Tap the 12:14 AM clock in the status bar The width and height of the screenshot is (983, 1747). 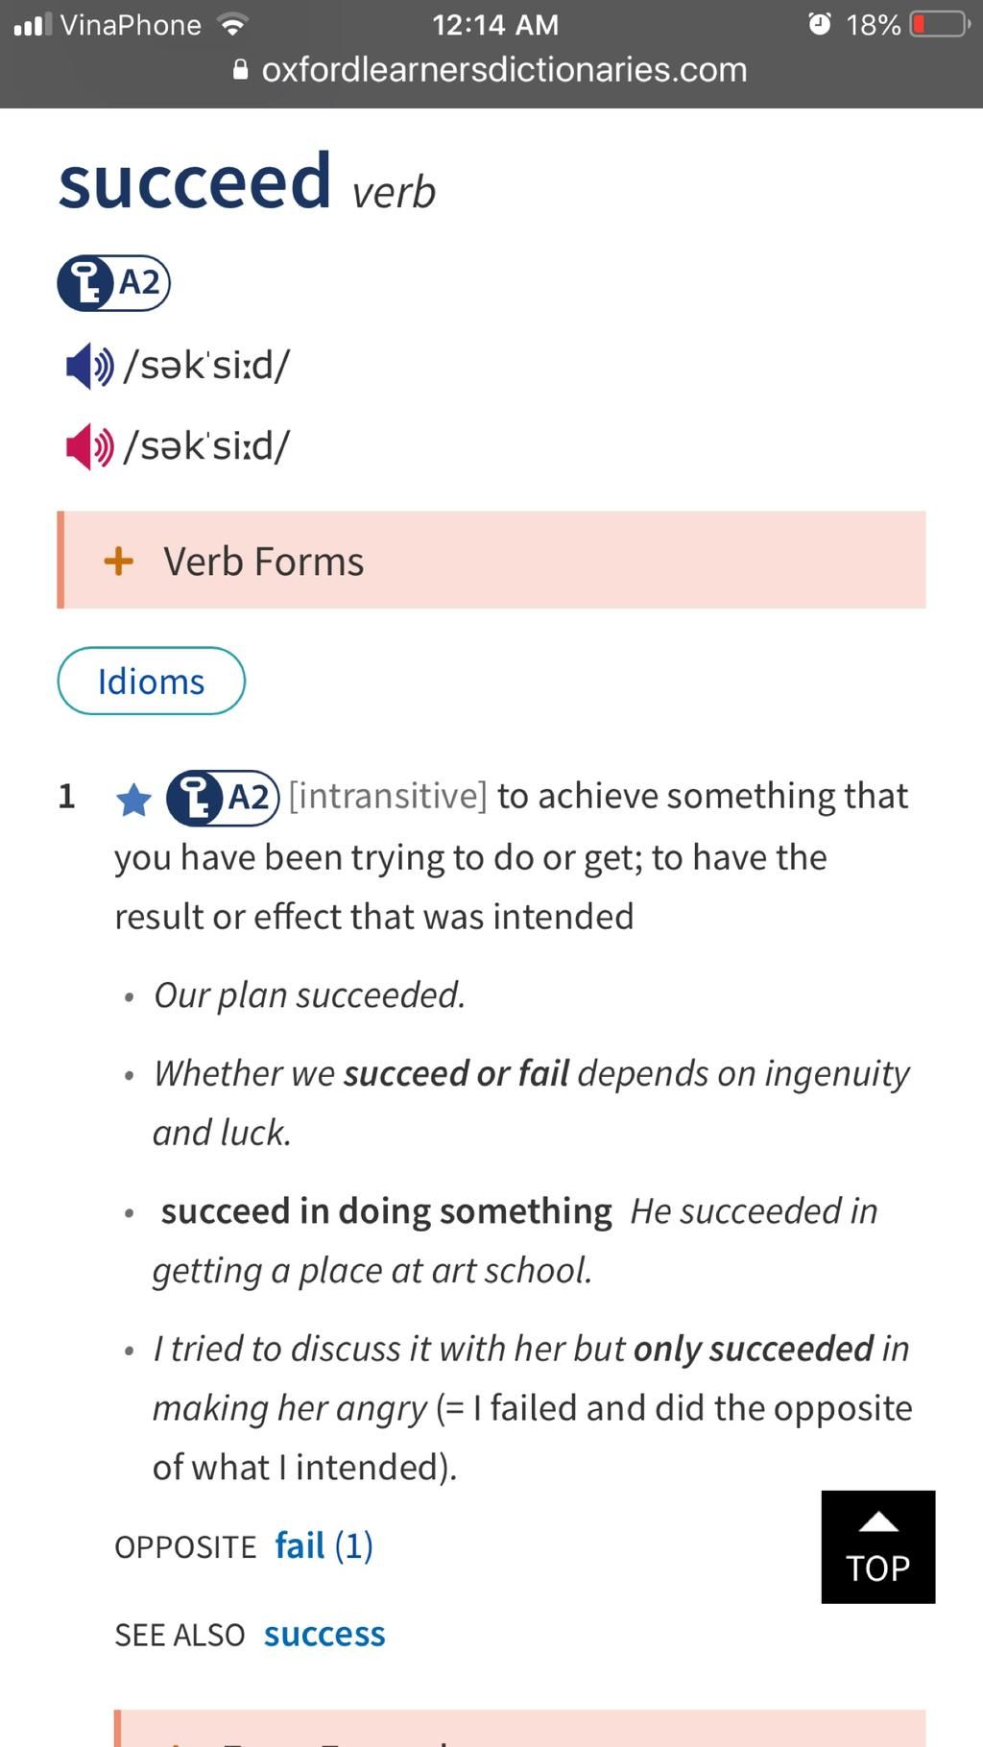coord(495,24)
